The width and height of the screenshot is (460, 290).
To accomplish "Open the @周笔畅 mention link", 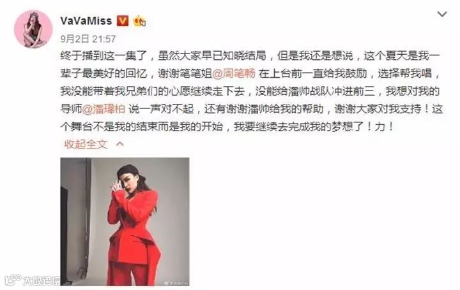I will pyautogui.click(x=234, y=73).
